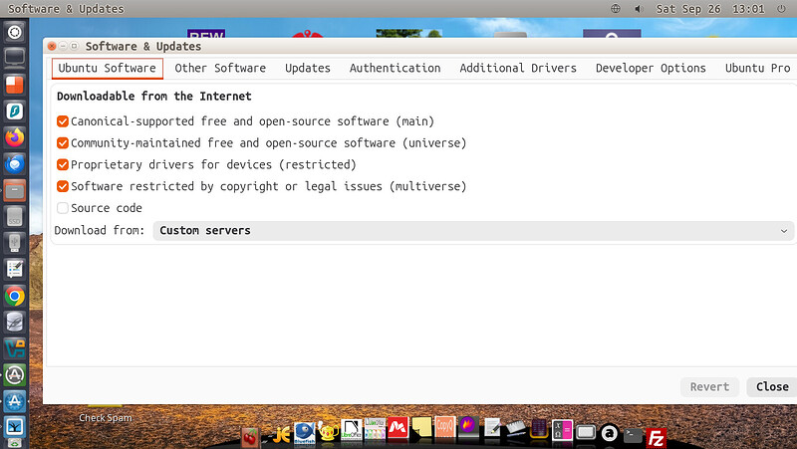Open the notes checklist icon in left dock
The width and height of the screenshot is (797, 449).
tap(15, 270)
